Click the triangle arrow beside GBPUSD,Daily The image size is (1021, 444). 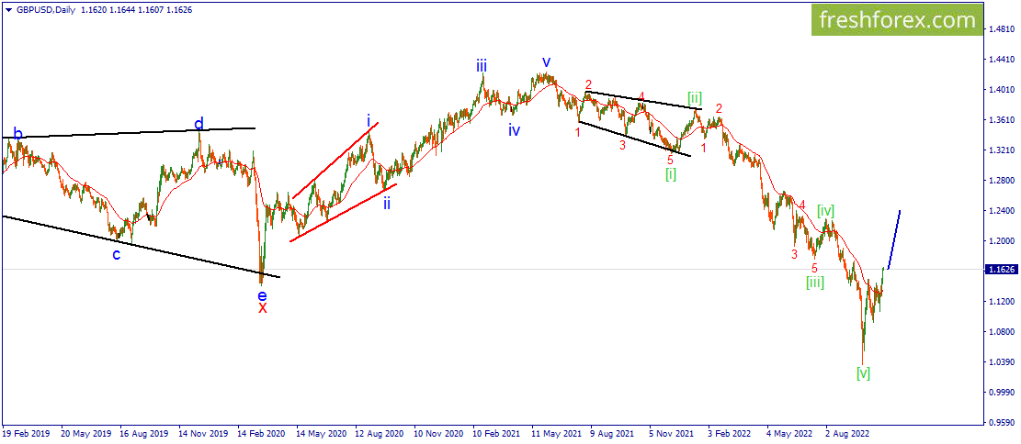[x=7, y=10]
